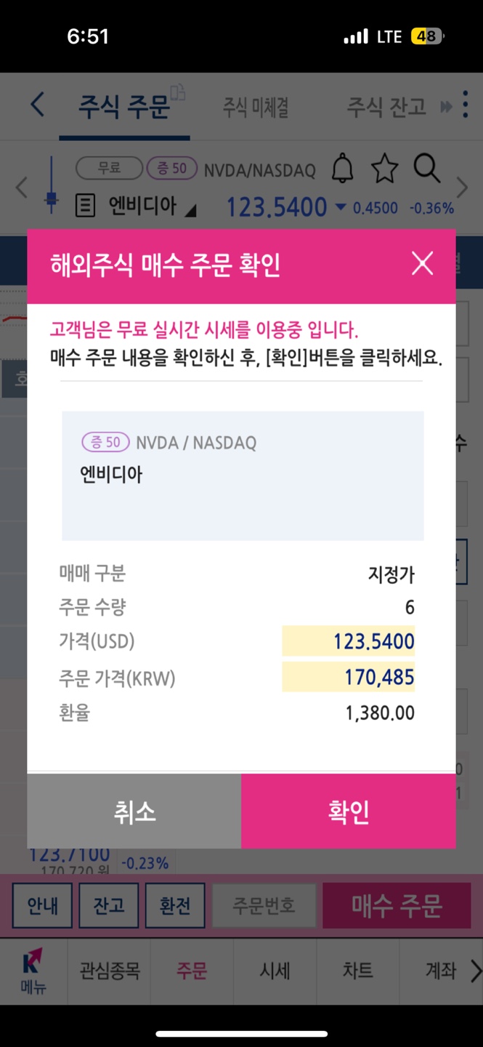Open the 환전 currency exchange button

[175, 906]
